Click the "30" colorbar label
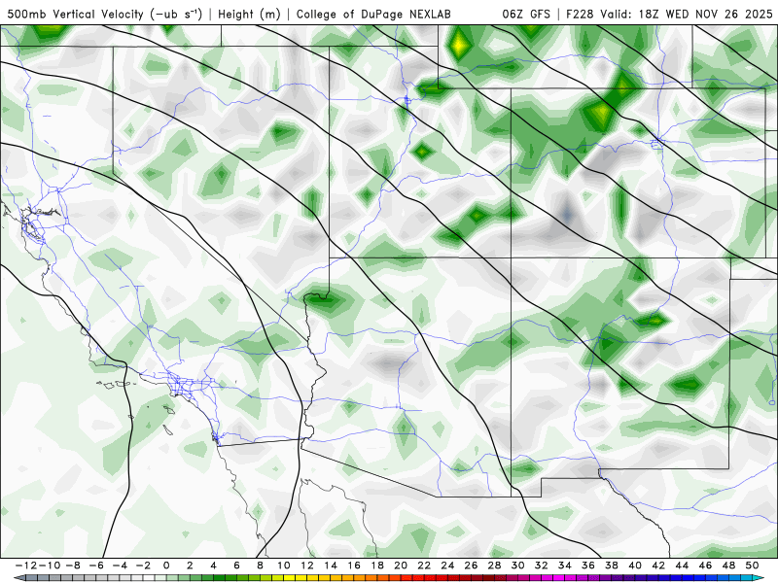Image resolution: width=778 pixels, height=583 pixels. point(518,566)
